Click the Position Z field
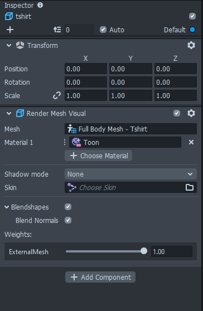This screenshot has height=311, width=203. [x=176, y=69]
